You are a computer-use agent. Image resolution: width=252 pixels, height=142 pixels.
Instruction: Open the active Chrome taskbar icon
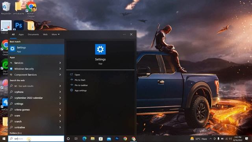(133, 138)
